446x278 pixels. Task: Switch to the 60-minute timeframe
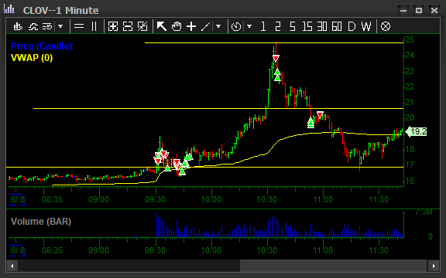337,26
